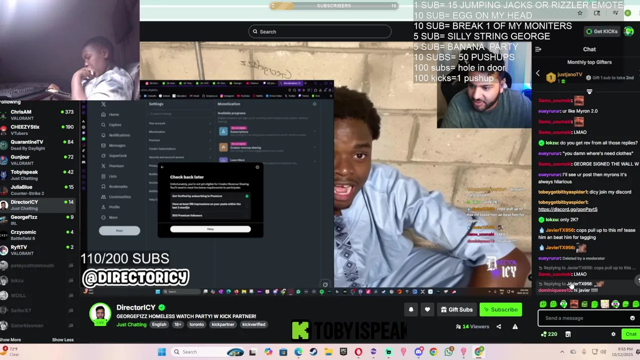Open the Gift Subs button

456,309
